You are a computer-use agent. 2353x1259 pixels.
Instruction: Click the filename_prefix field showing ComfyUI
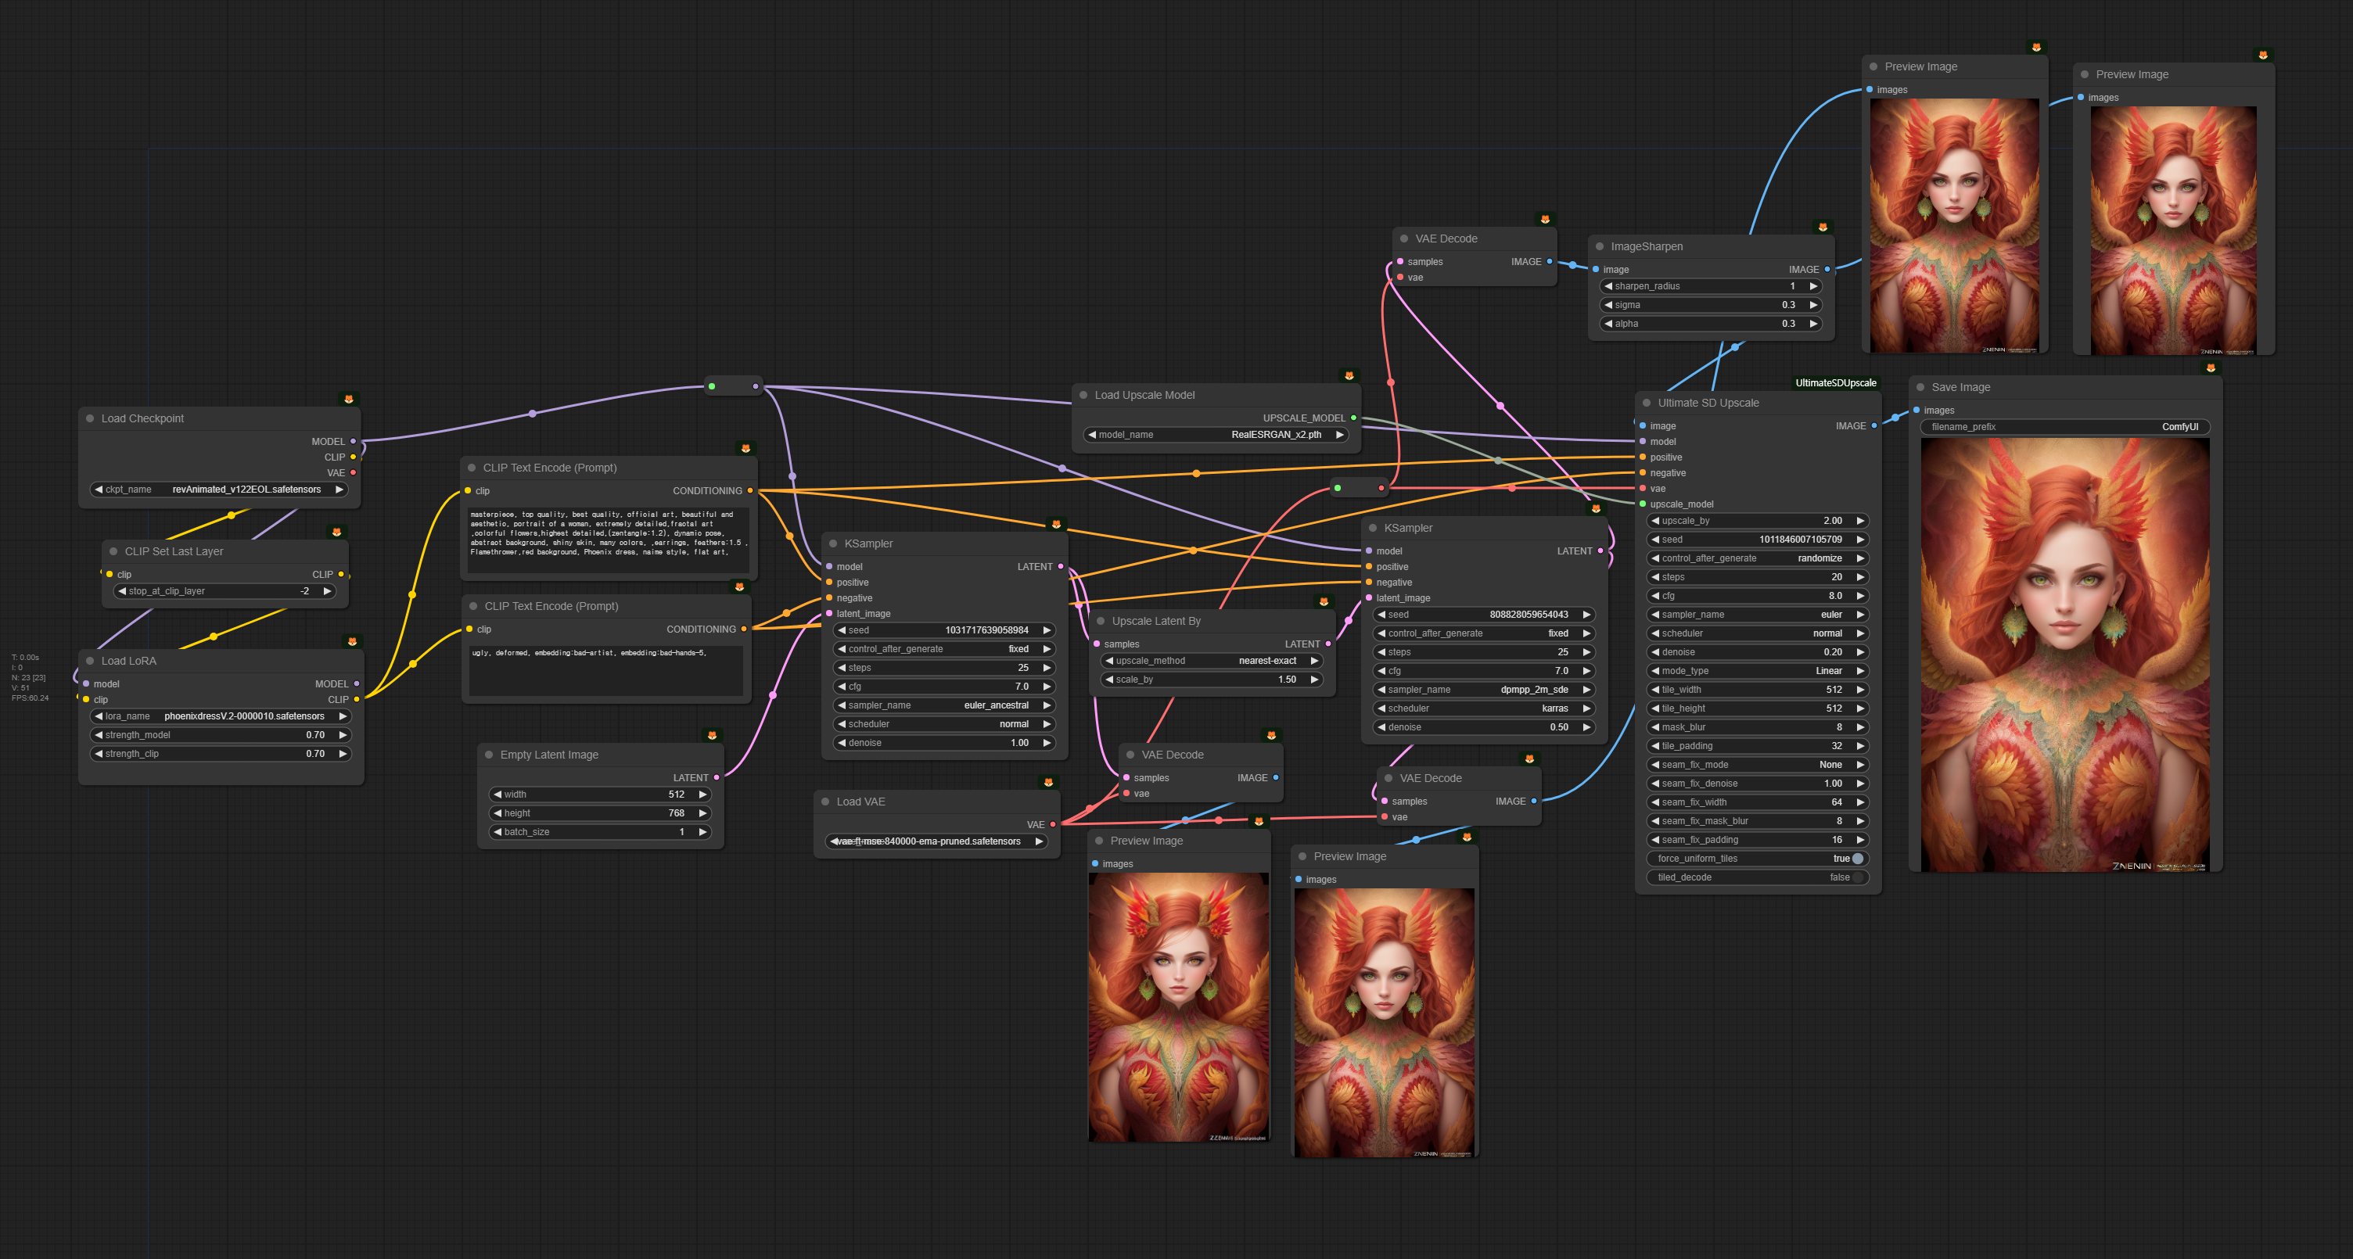tap(2064, 426)
